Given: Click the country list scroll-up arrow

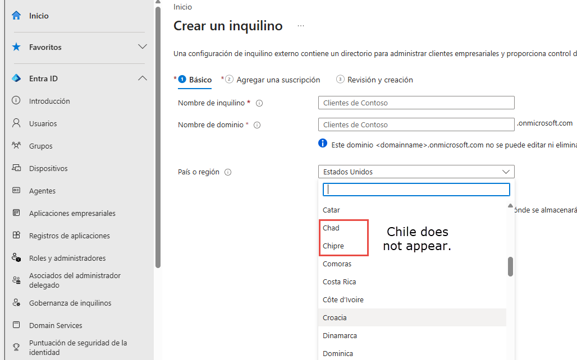Looking at the screenshot, I should [x=510, y=206].
